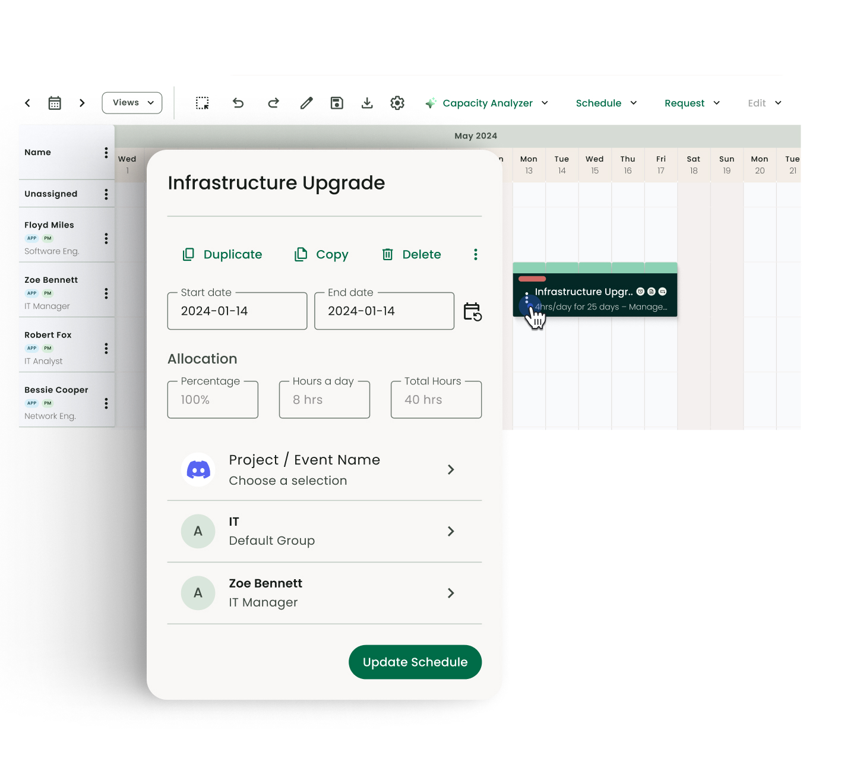Click Bessie Cooper PM tag
Screen dimensions: 841x777
point(48,403)
